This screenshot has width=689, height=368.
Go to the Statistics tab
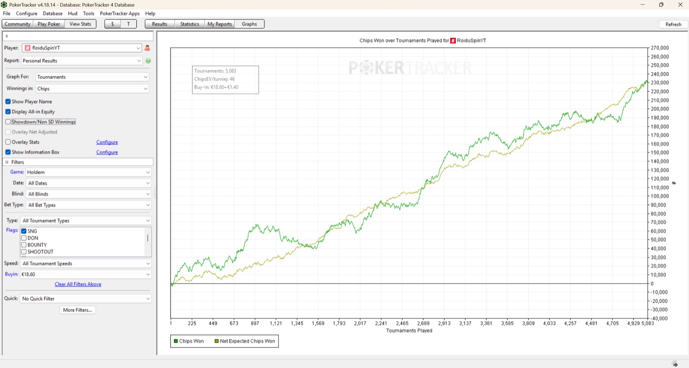point(189,24)
